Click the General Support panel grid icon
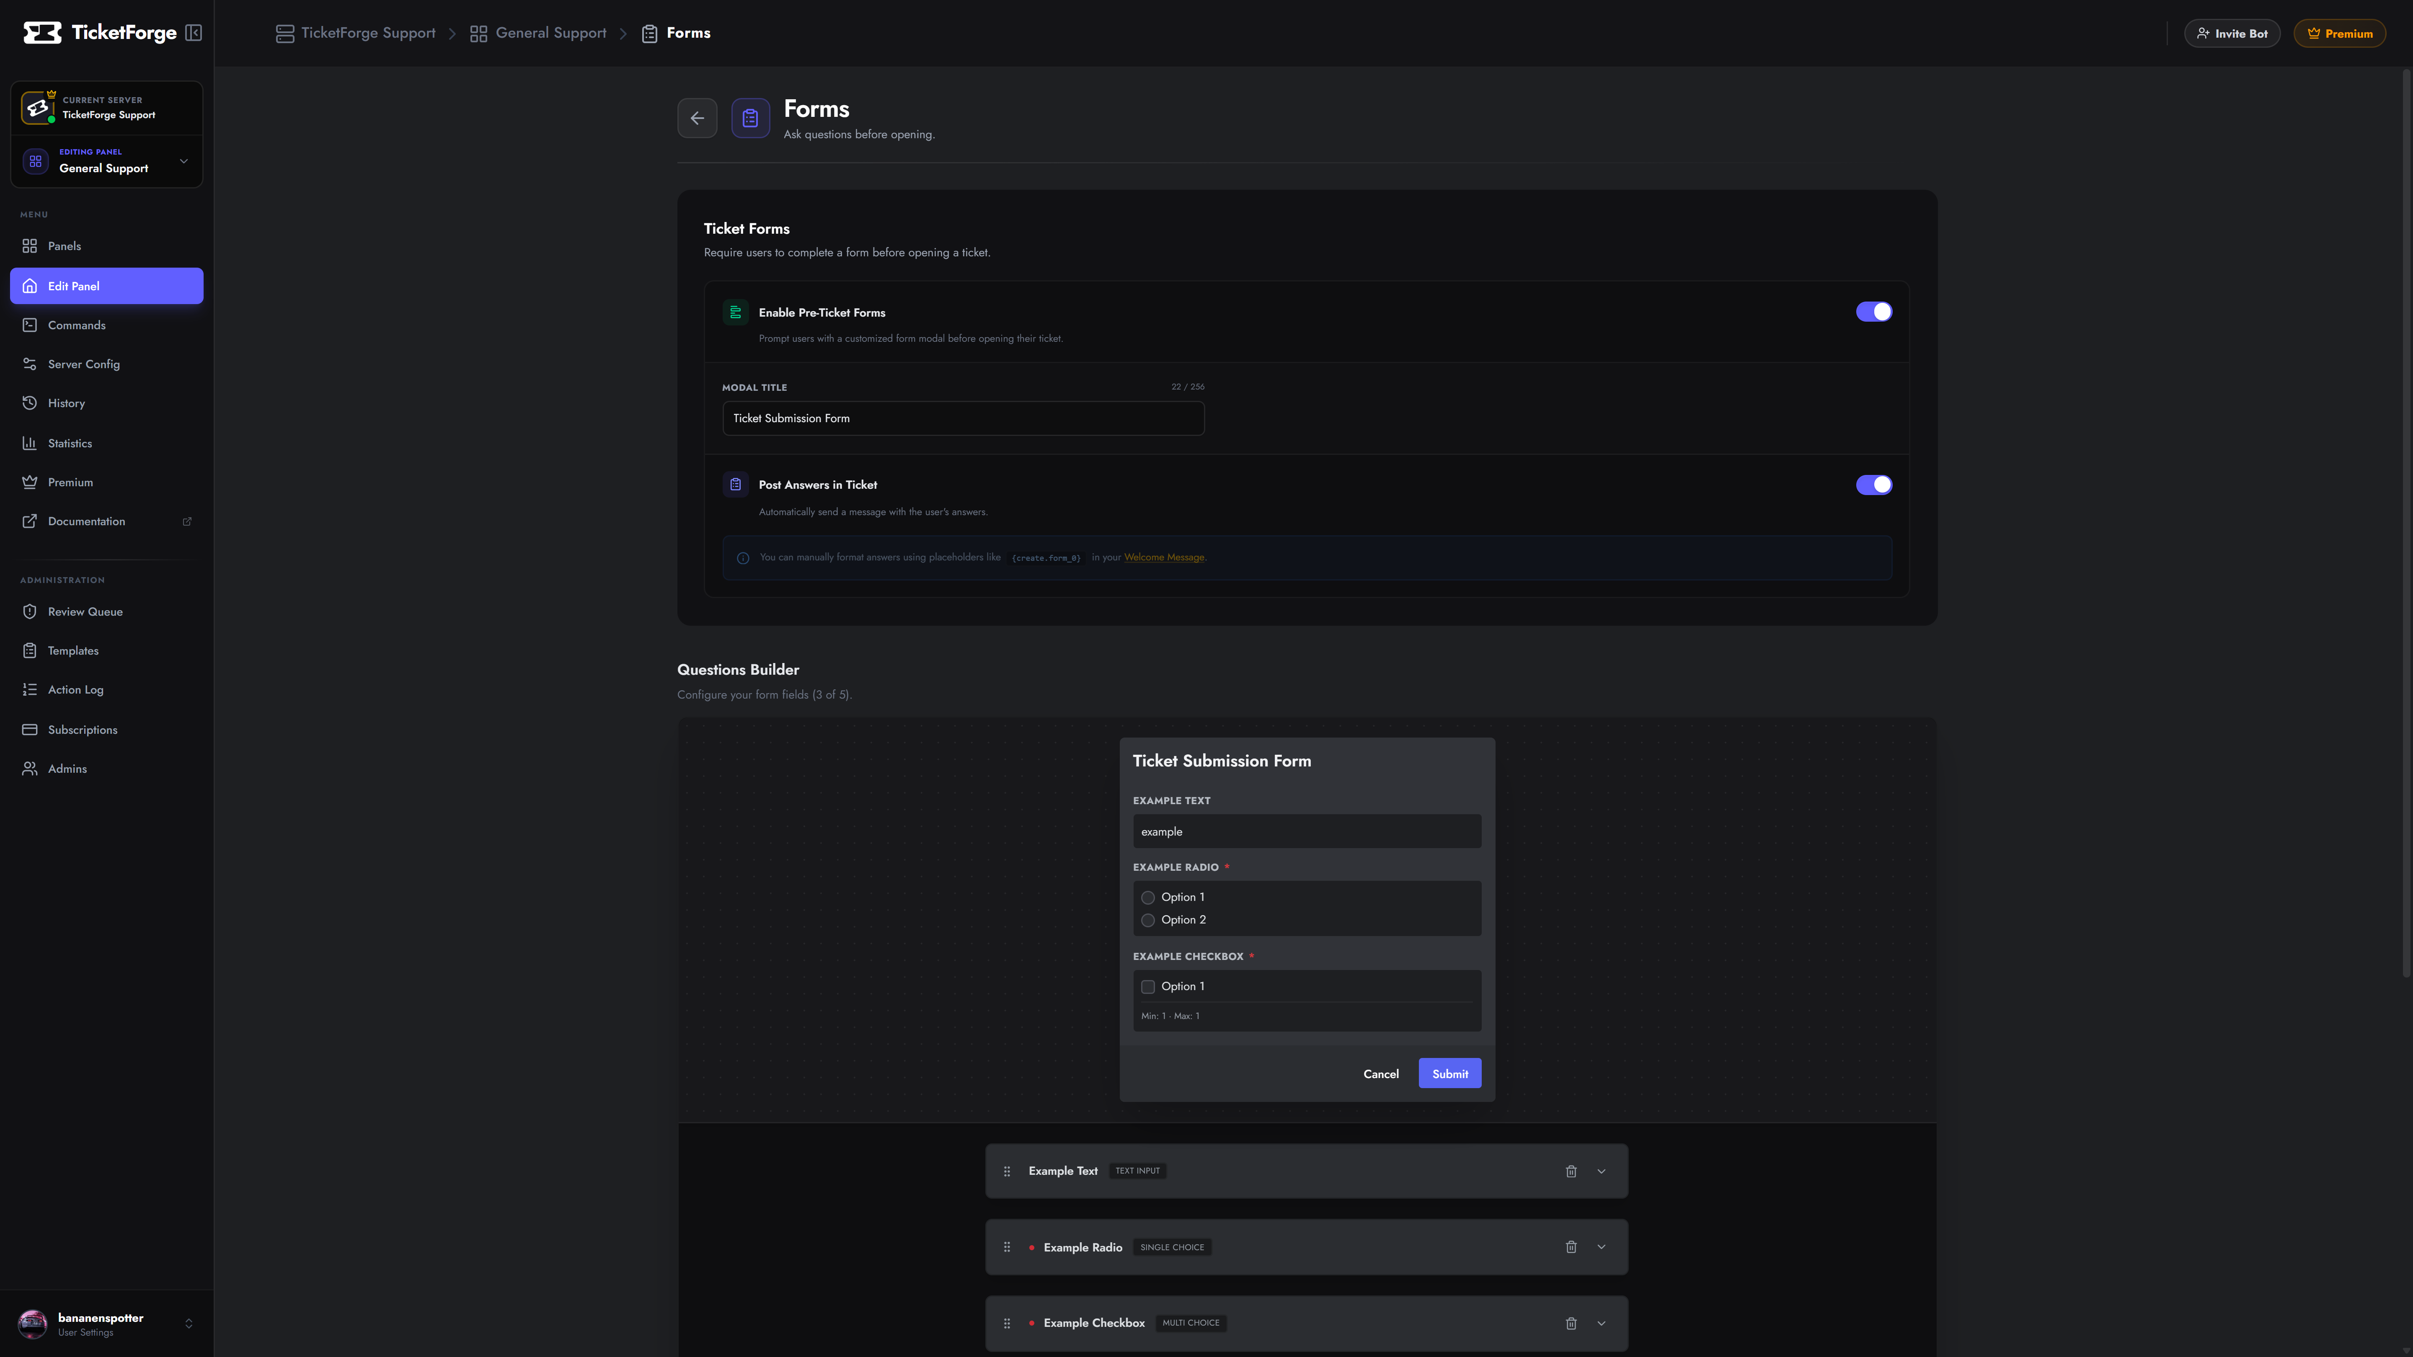The width and height of the screenshot is (2413, 1357). pos(36,161)
